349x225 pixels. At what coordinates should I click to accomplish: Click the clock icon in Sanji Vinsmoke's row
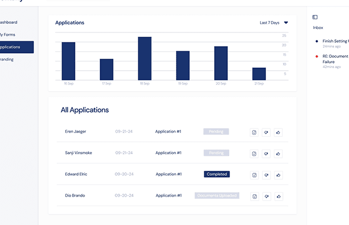(254, 154)
